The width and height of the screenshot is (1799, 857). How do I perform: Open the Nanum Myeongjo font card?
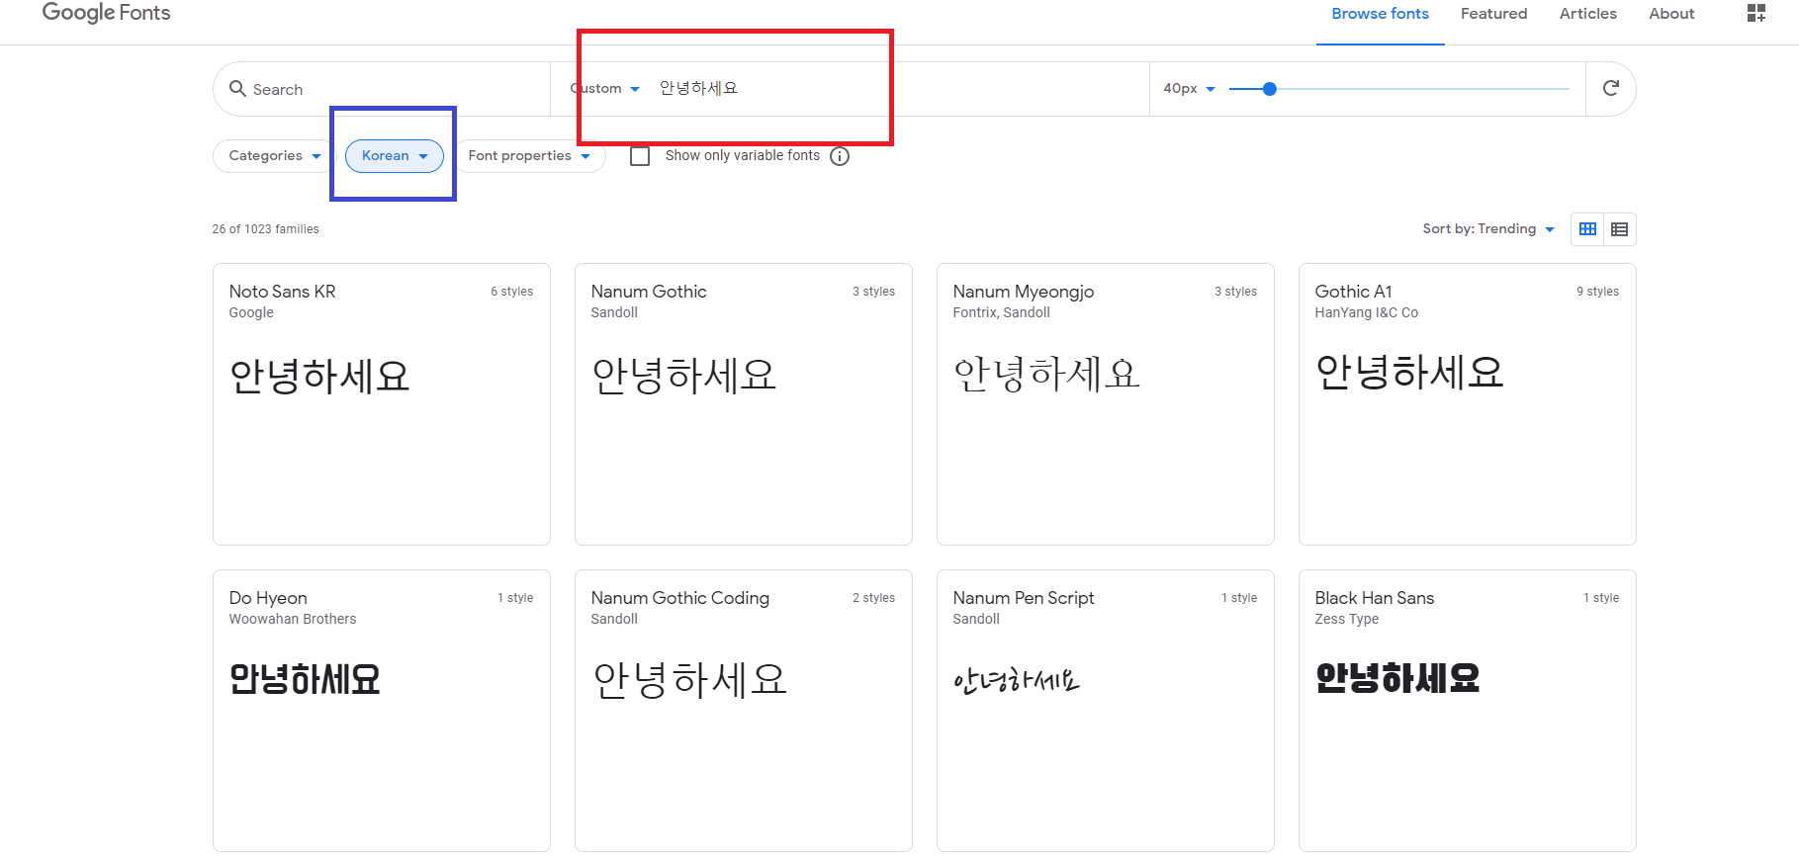tap(1106, 404)
